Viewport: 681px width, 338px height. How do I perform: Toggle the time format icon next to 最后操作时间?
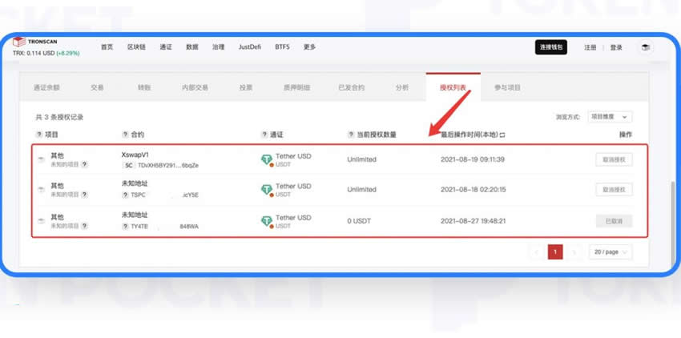pos(502,135)
